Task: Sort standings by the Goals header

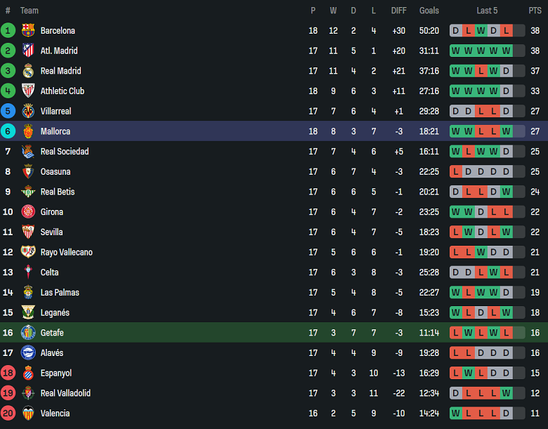Action: point(429,11)
